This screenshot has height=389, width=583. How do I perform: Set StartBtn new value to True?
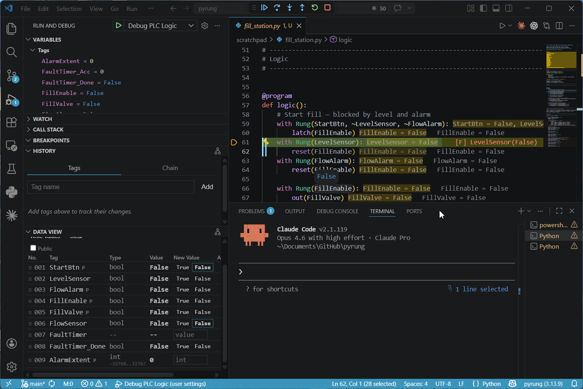tap(183, 268)
